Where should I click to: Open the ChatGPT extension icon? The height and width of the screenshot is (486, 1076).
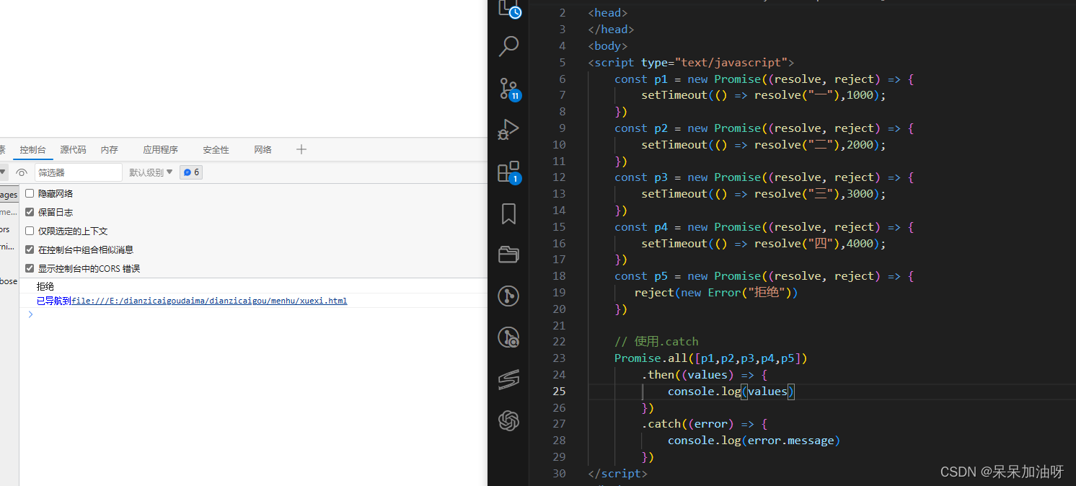click(x=508, y=420)
